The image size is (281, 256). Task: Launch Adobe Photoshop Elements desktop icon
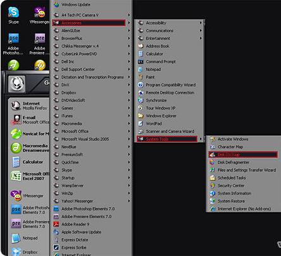pyautogui.click(x=13, y=44)
